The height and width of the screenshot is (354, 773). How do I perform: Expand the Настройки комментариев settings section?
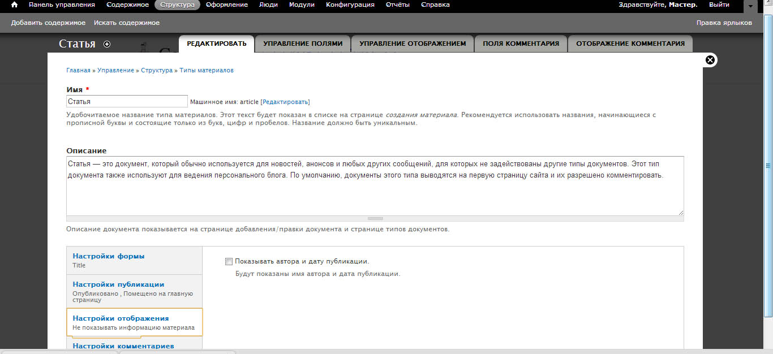click(123, 346)
